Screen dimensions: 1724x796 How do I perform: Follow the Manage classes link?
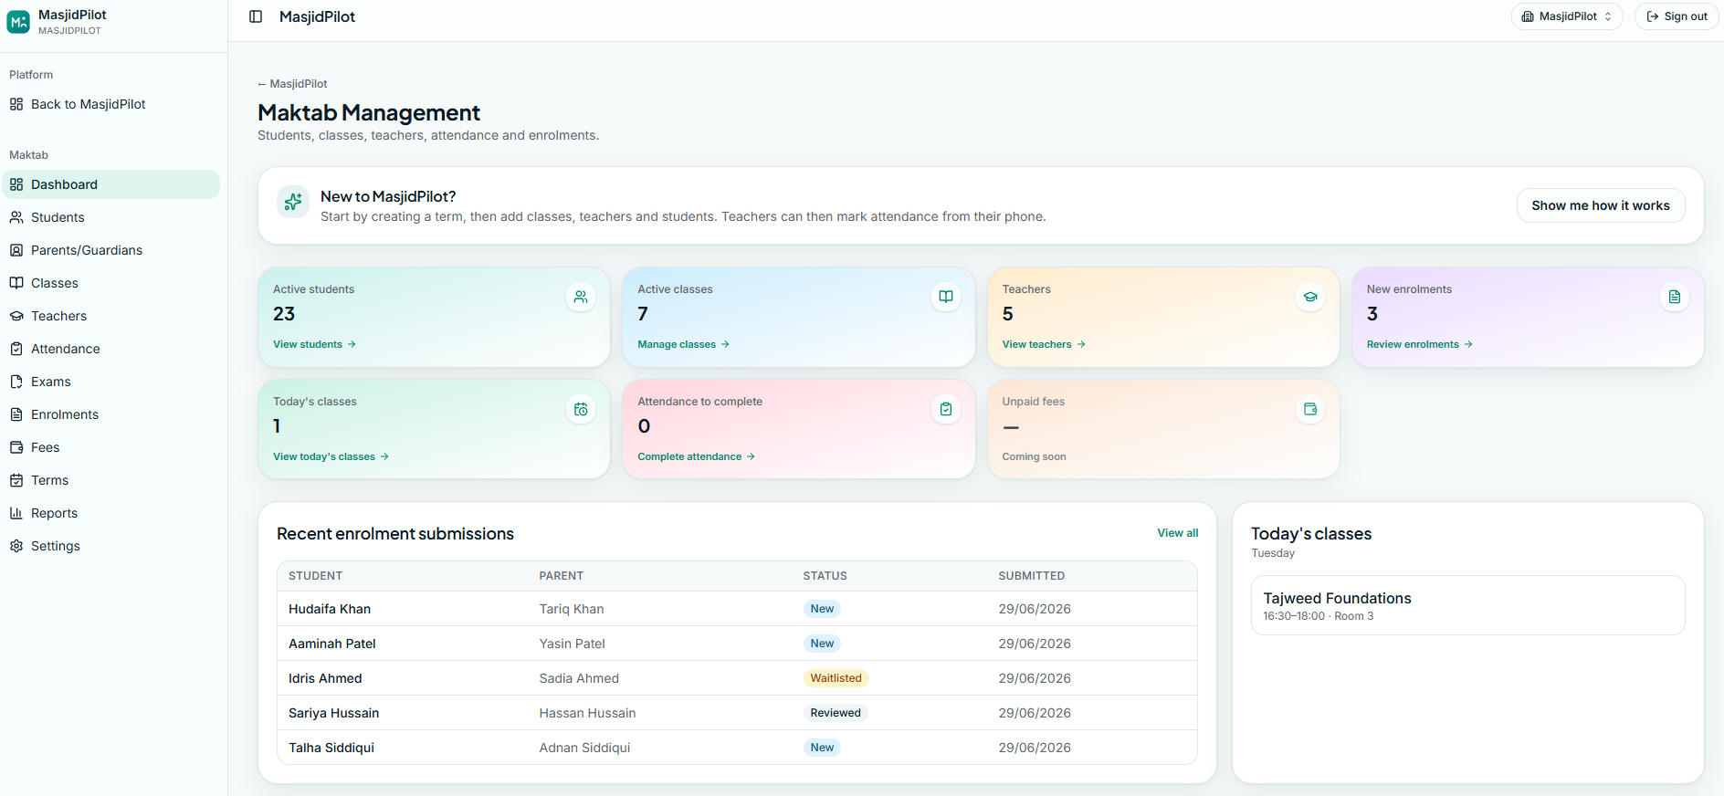[x=683, y=344]
